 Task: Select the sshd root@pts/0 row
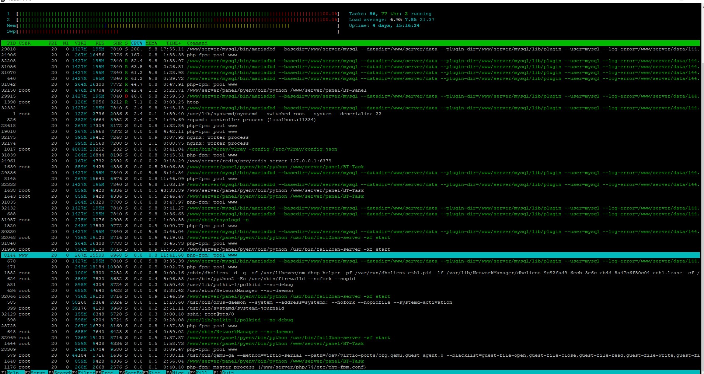[x=350, y=314]
